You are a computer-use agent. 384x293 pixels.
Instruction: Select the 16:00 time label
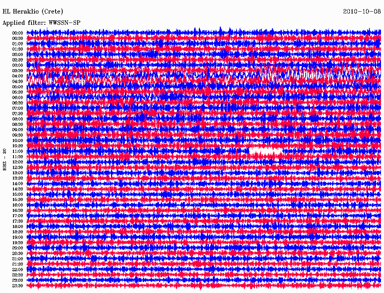coord(18,205)
